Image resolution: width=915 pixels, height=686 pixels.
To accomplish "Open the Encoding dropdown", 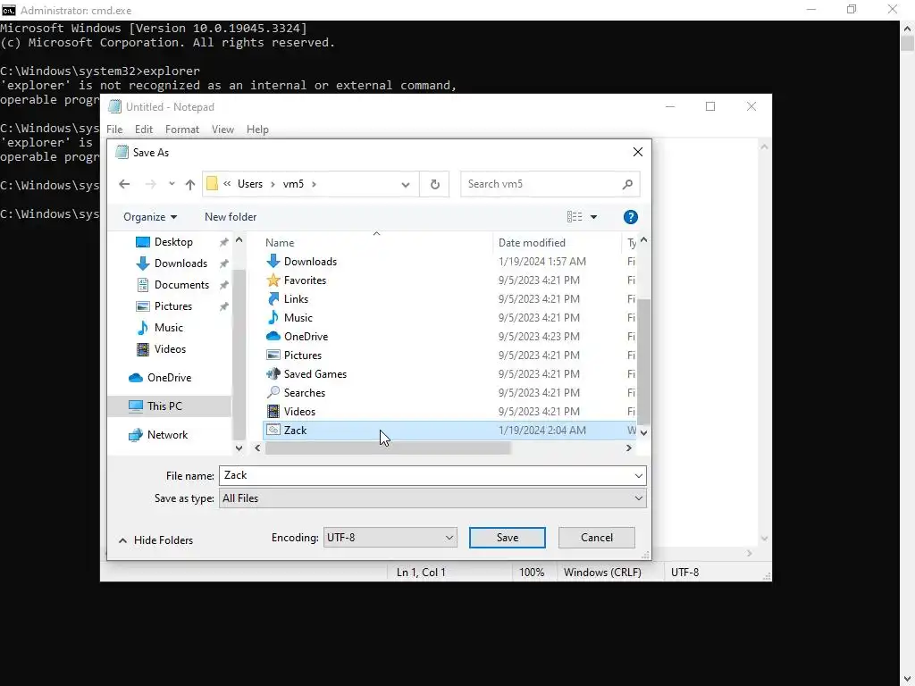I will (390, 537).
